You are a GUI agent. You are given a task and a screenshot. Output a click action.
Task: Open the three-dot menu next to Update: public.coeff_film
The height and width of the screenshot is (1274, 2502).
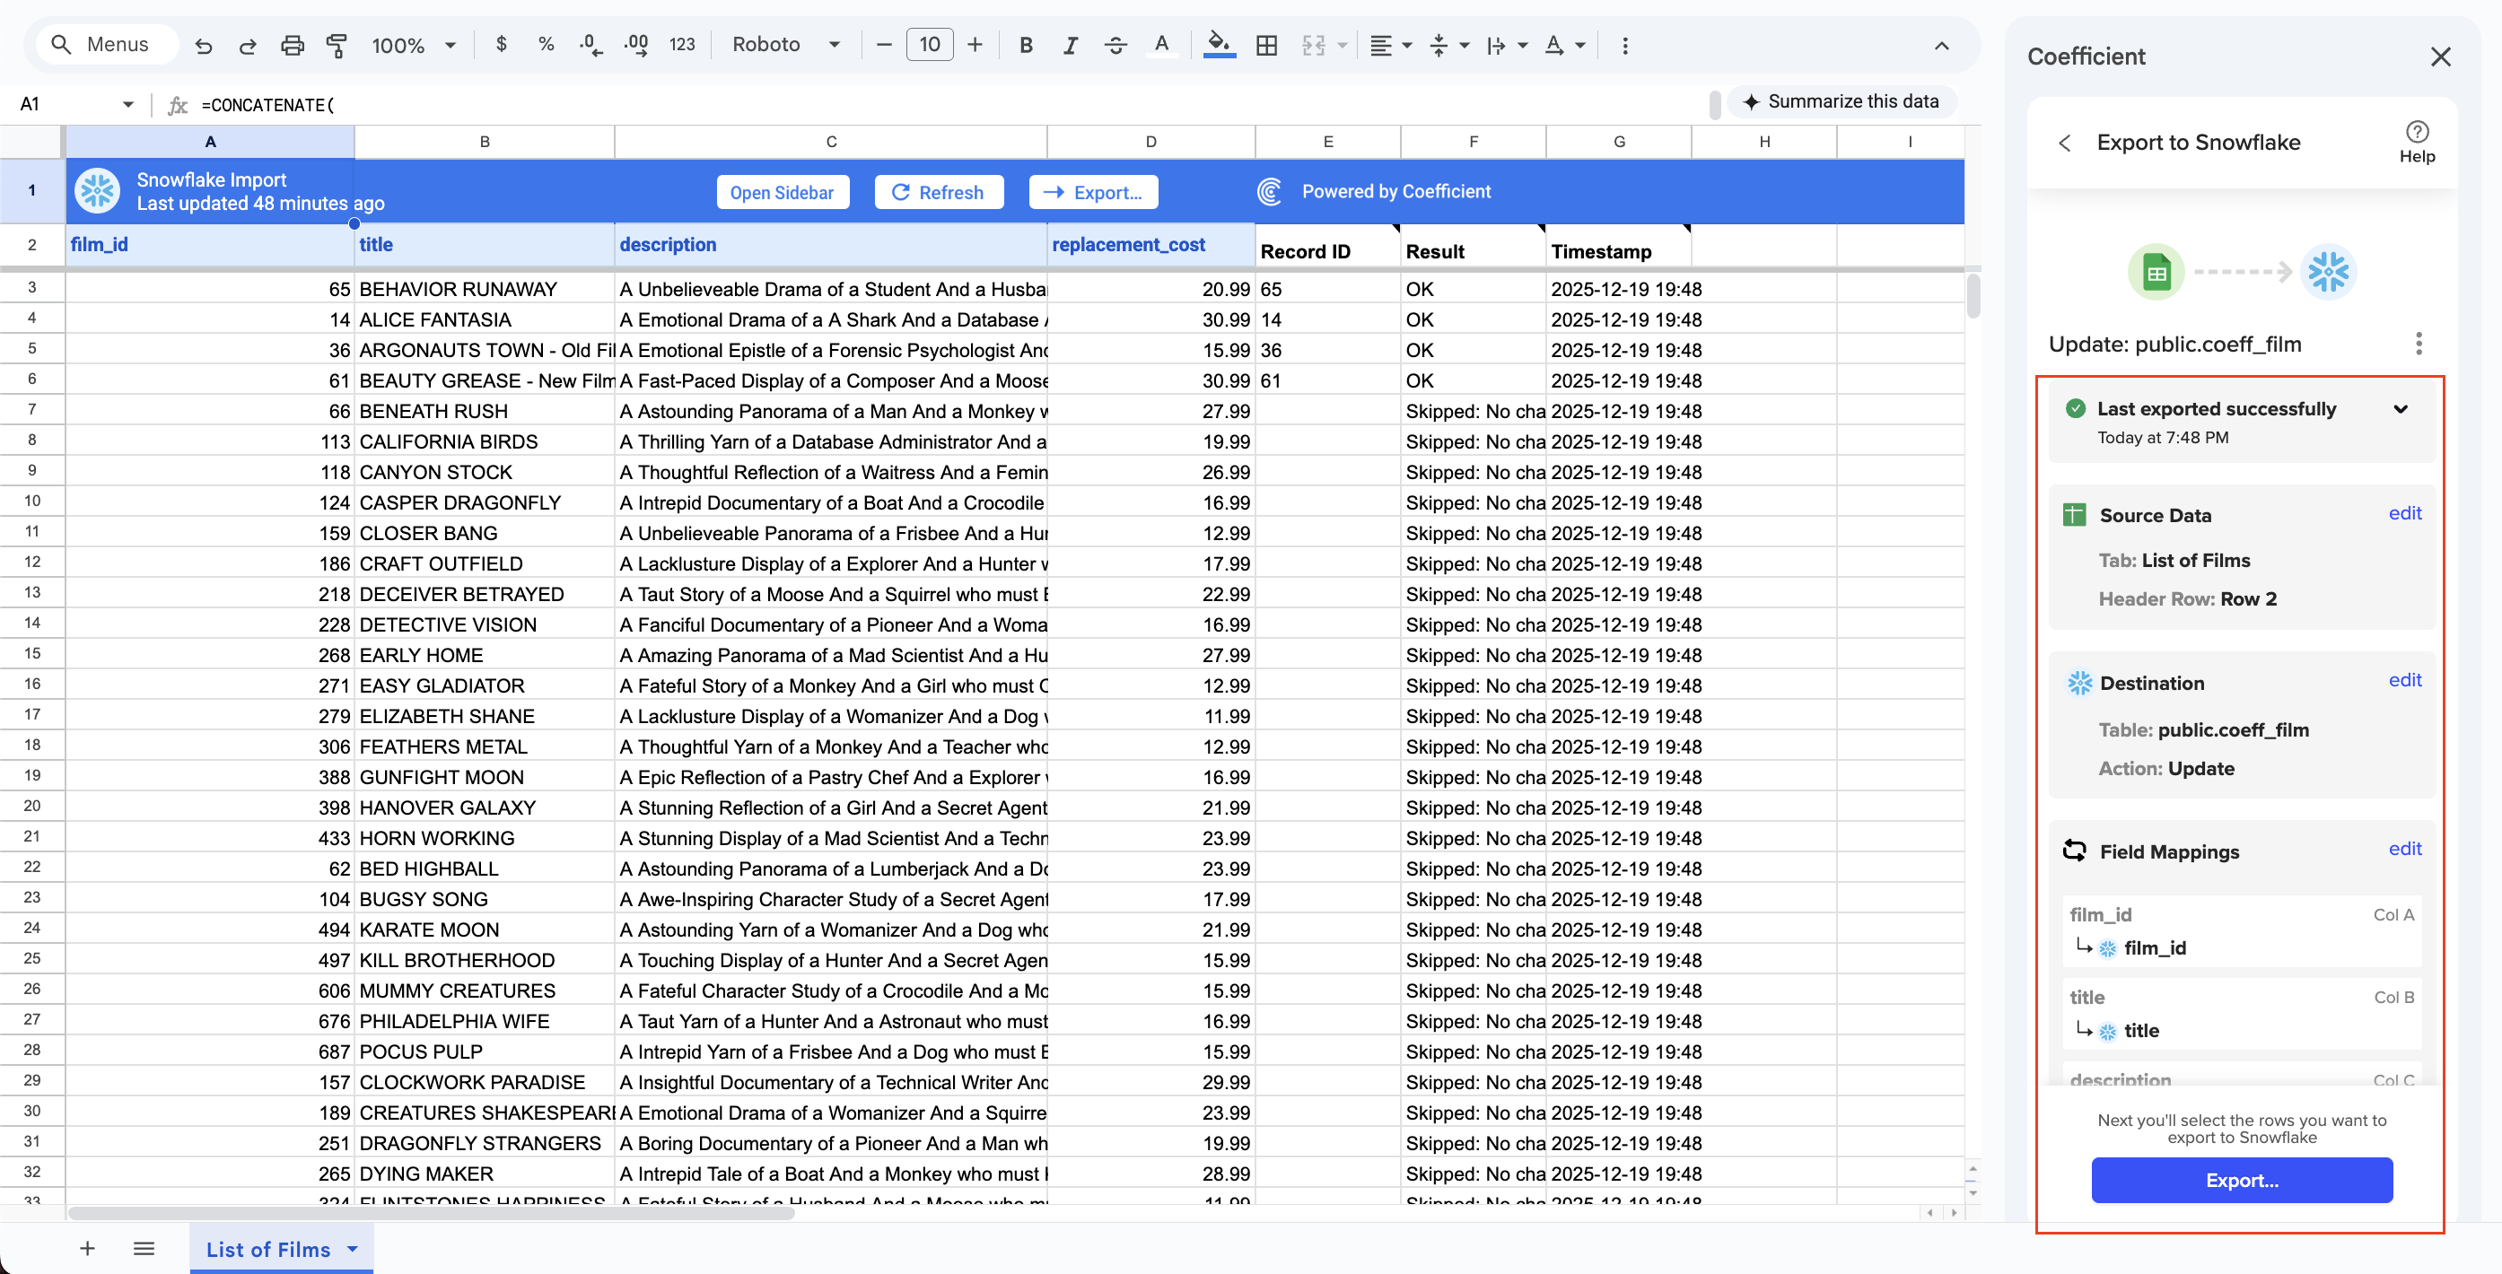(2420, 344)
